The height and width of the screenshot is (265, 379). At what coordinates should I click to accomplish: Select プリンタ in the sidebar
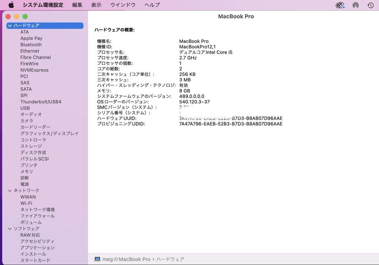29,165
